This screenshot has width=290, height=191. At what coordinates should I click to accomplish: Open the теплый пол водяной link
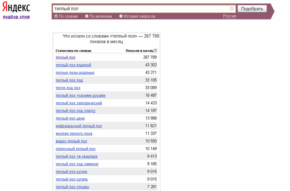tap(73, 65)
